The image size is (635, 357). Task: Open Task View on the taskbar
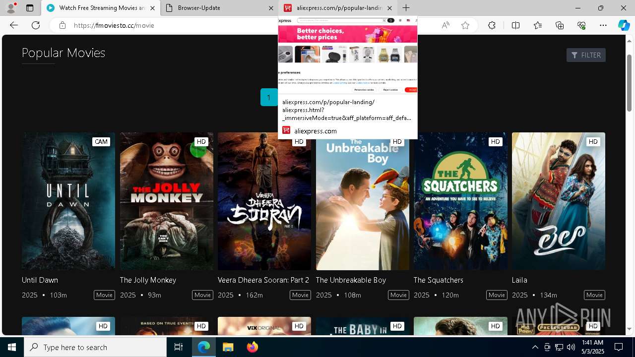tap(179, 347)
